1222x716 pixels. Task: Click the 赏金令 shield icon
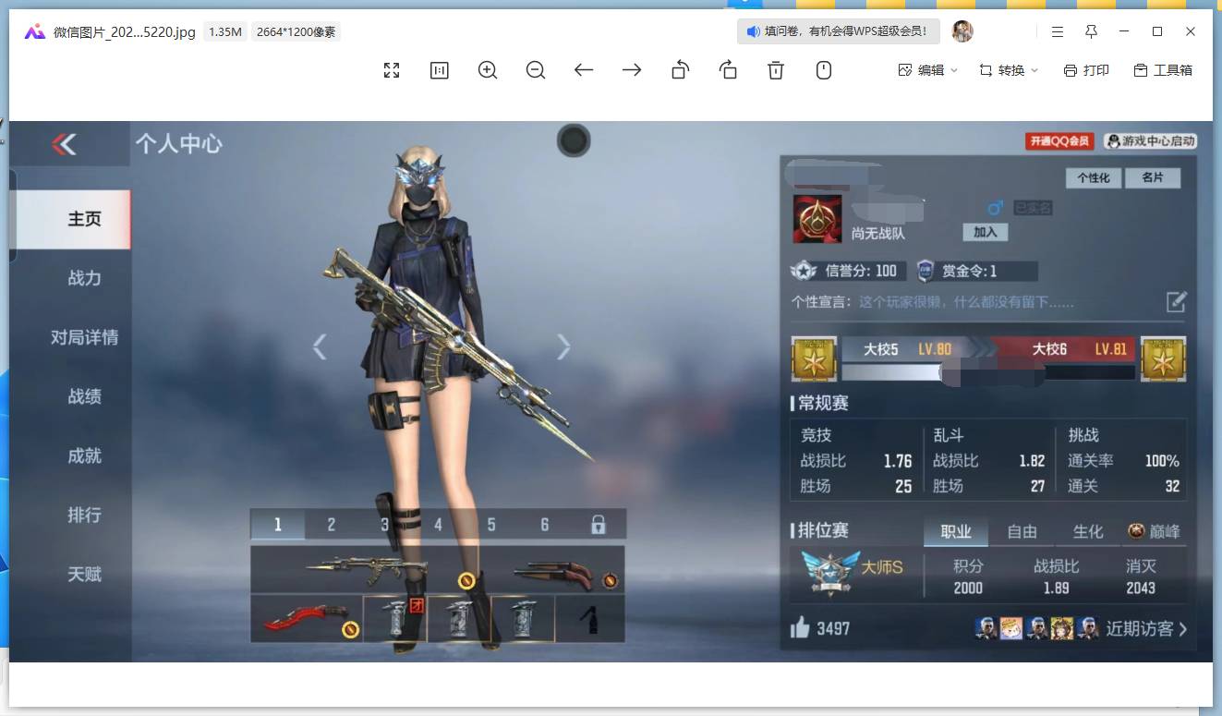pyautogui.click(x=926, y=271)
